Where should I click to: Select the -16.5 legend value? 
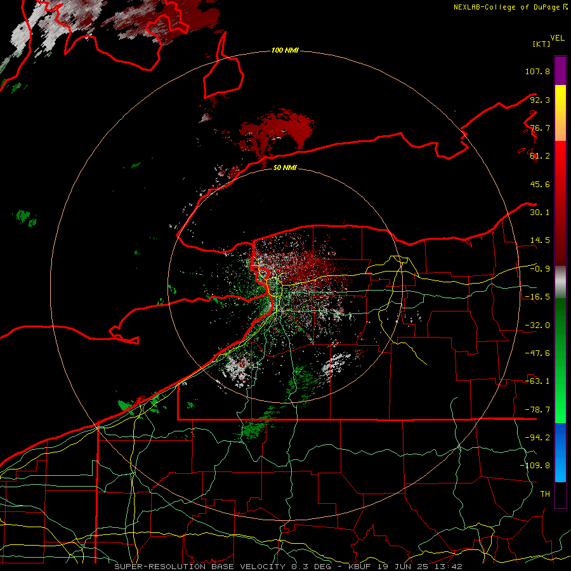(537, 297)
